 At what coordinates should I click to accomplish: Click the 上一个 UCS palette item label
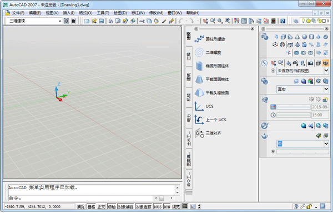216,120
